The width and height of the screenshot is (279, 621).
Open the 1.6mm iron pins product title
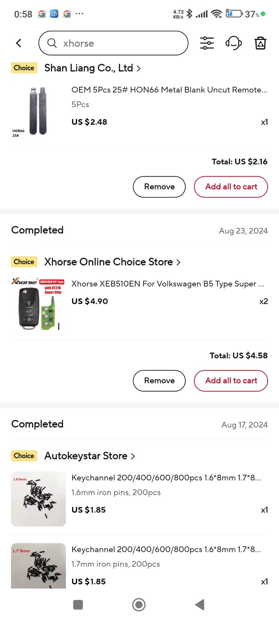[x=166, y=478]
